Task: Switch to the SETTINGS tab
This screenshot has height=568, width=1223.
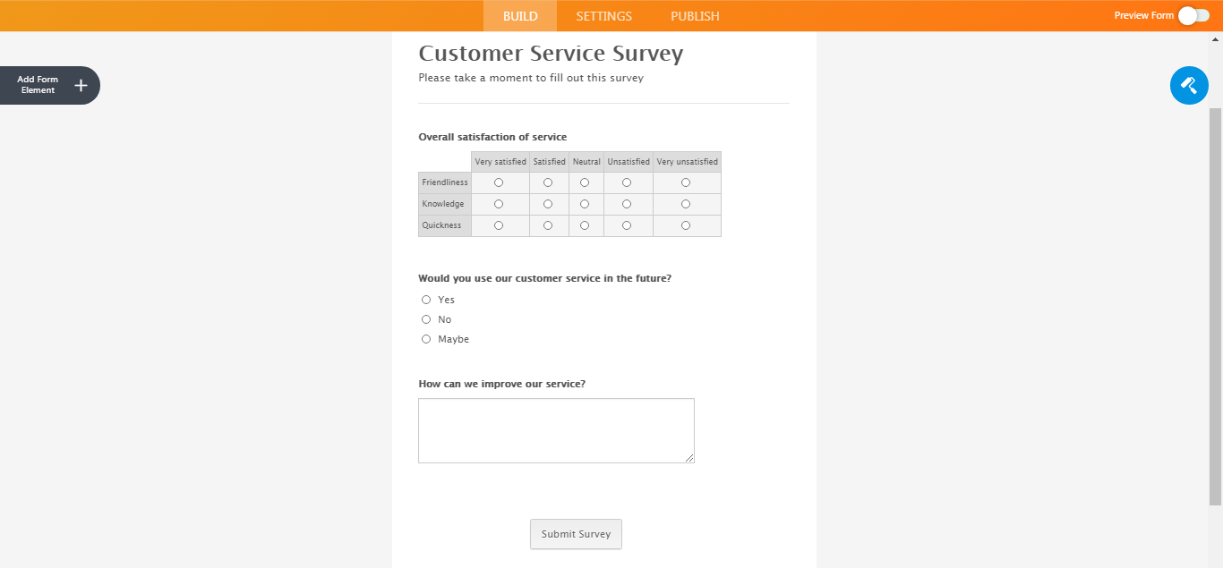Action: (x=603, y=16)
